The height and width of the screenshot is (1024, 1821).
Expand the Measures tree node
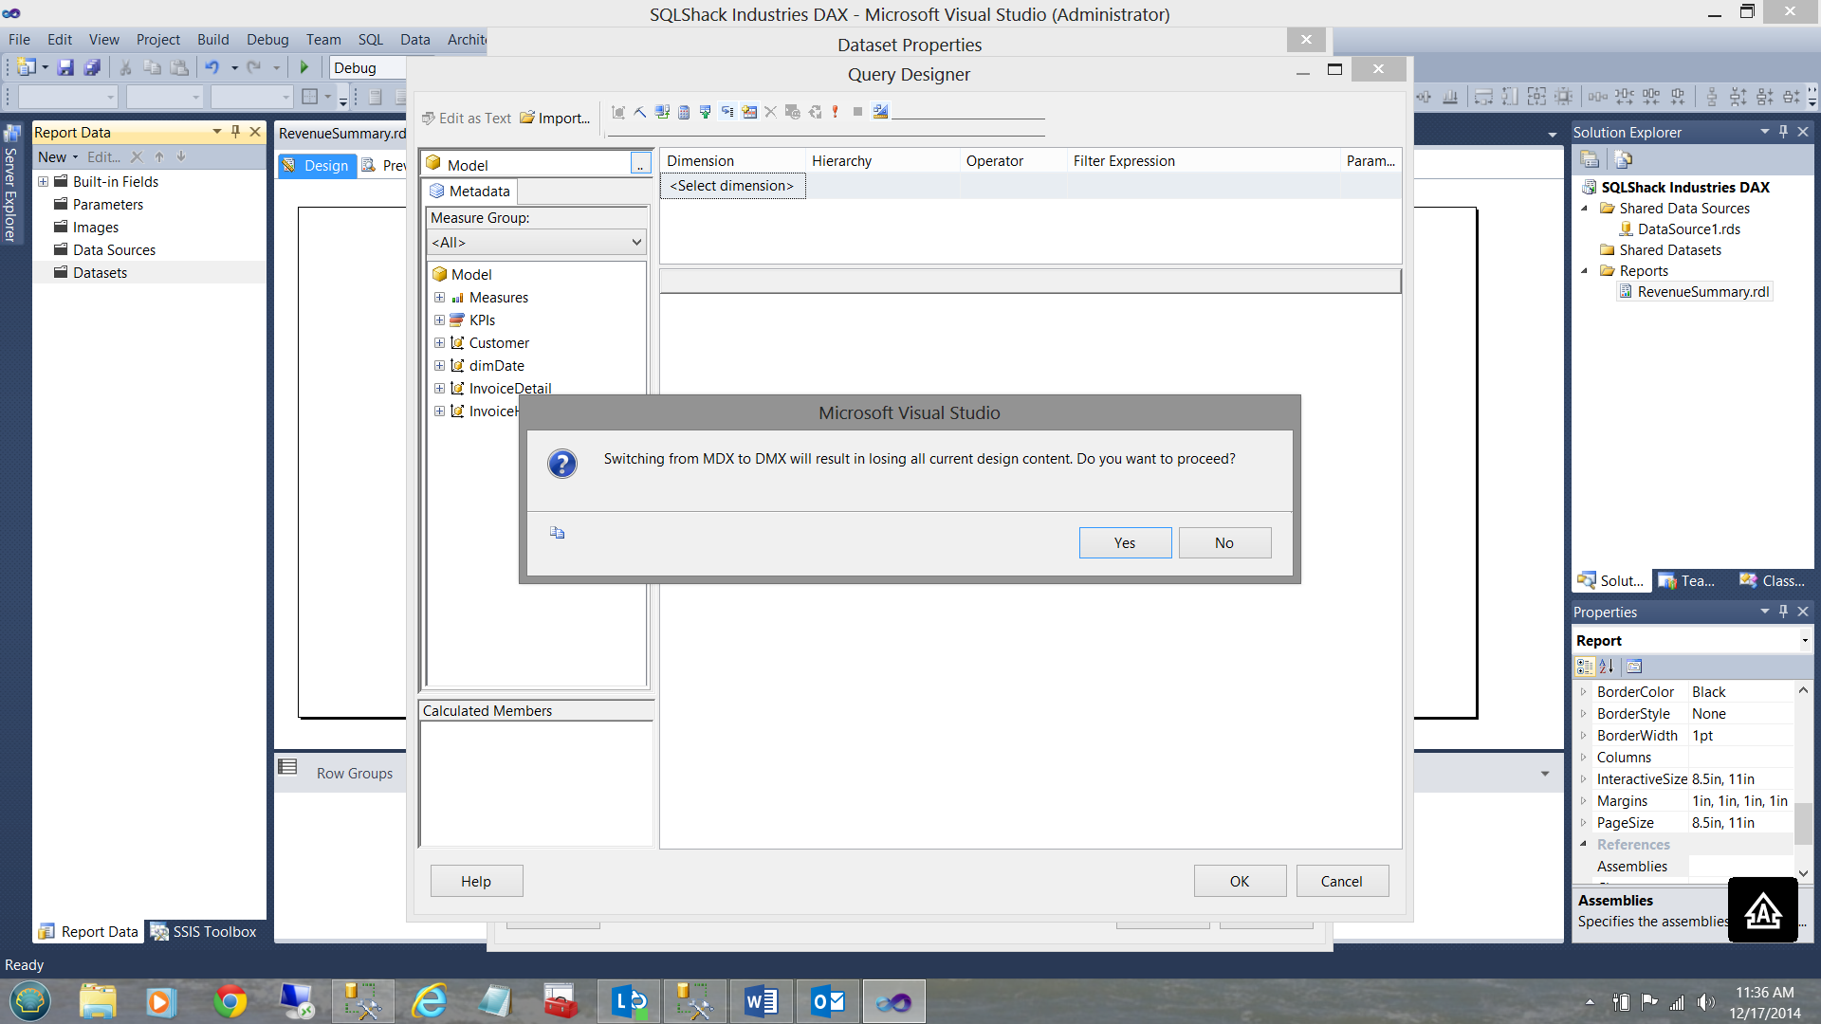[x=439, y=298]
